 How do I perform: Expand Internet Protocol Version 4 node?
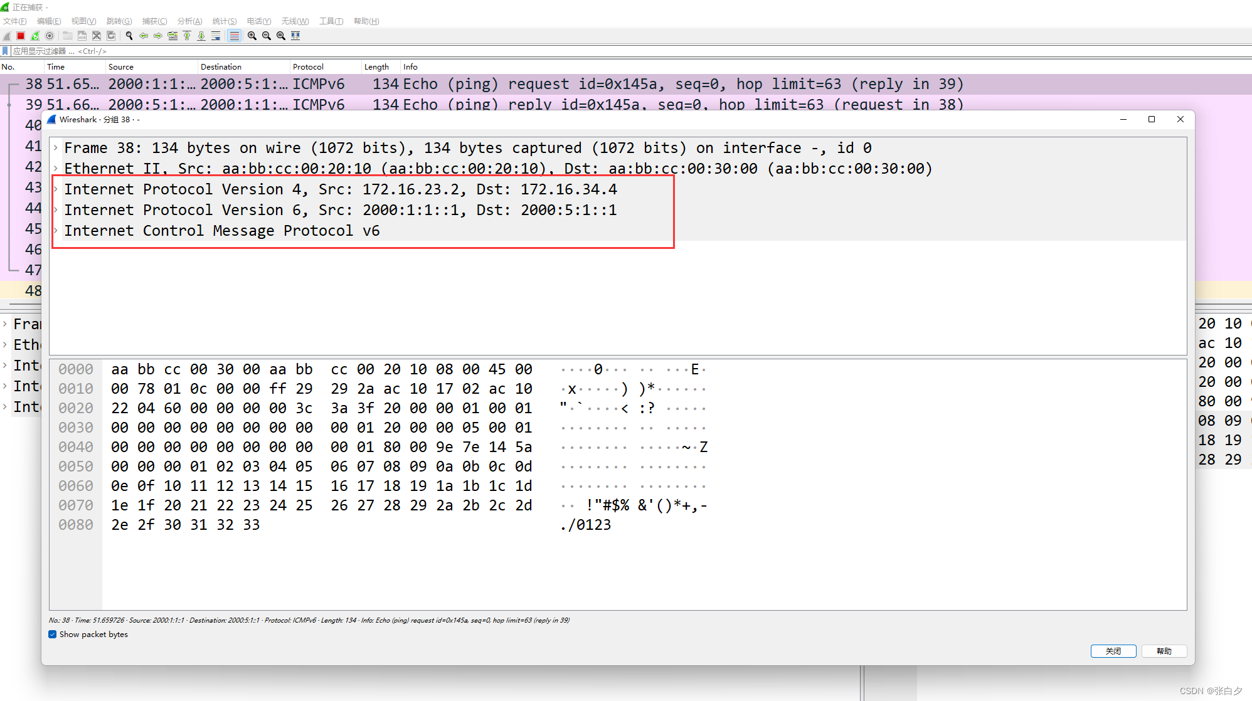(x=56, y=189)
